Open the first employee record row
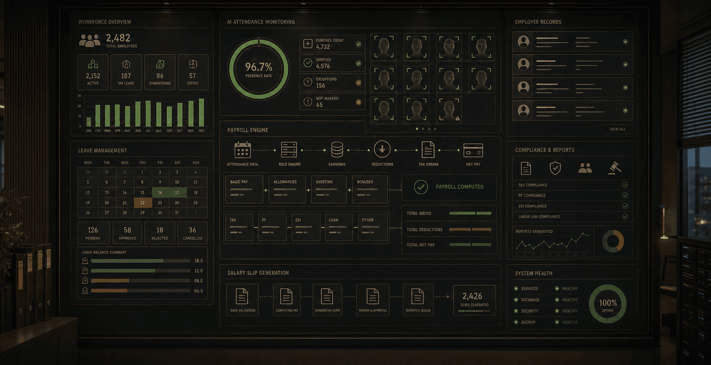 [572, 41]
